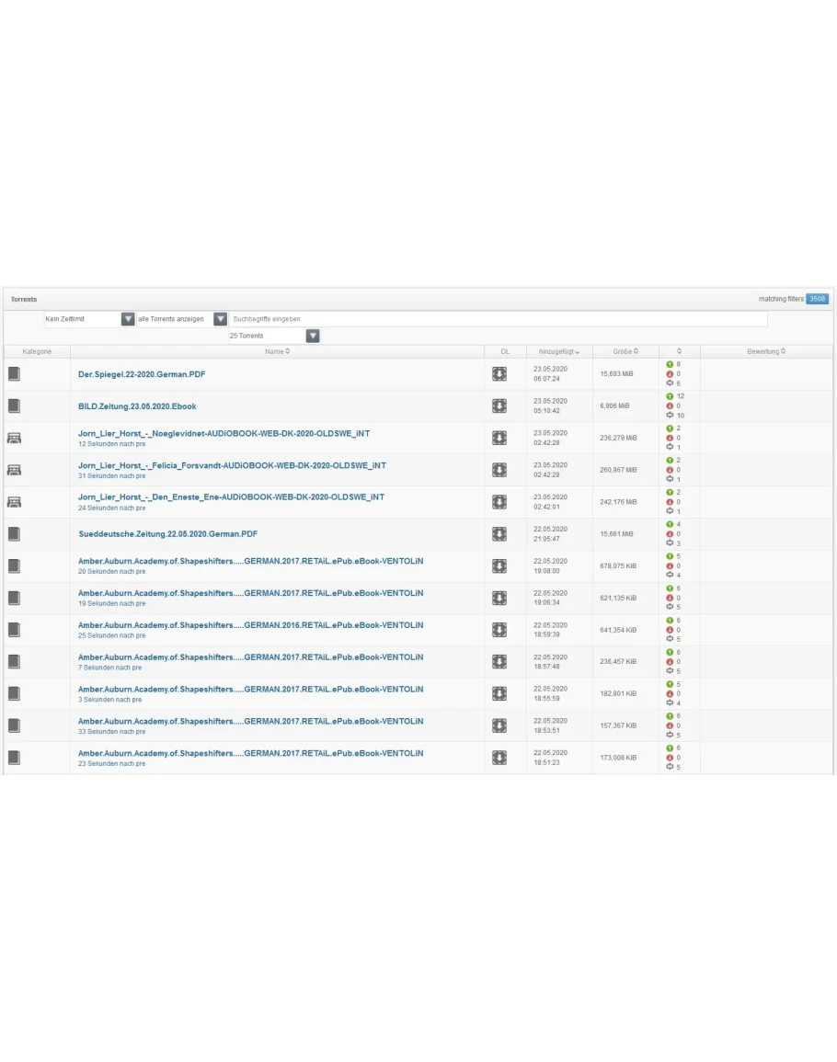Open the '25 Torrents' per-page dropdown
This screenshot has width=837, height=1062.
pos(313,337)
